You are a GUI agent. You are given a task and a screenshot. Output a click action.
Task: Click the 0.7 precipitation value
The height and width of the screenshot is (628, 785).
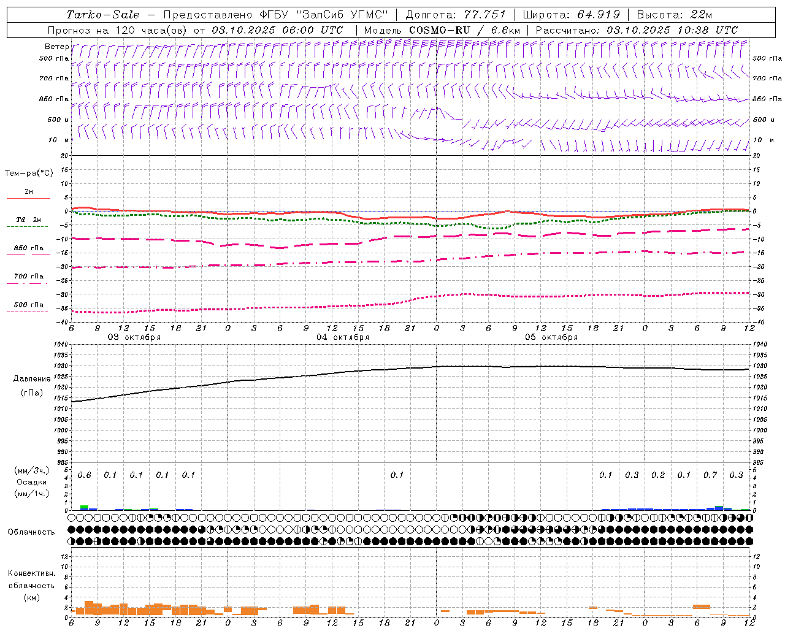coord(710,475)
